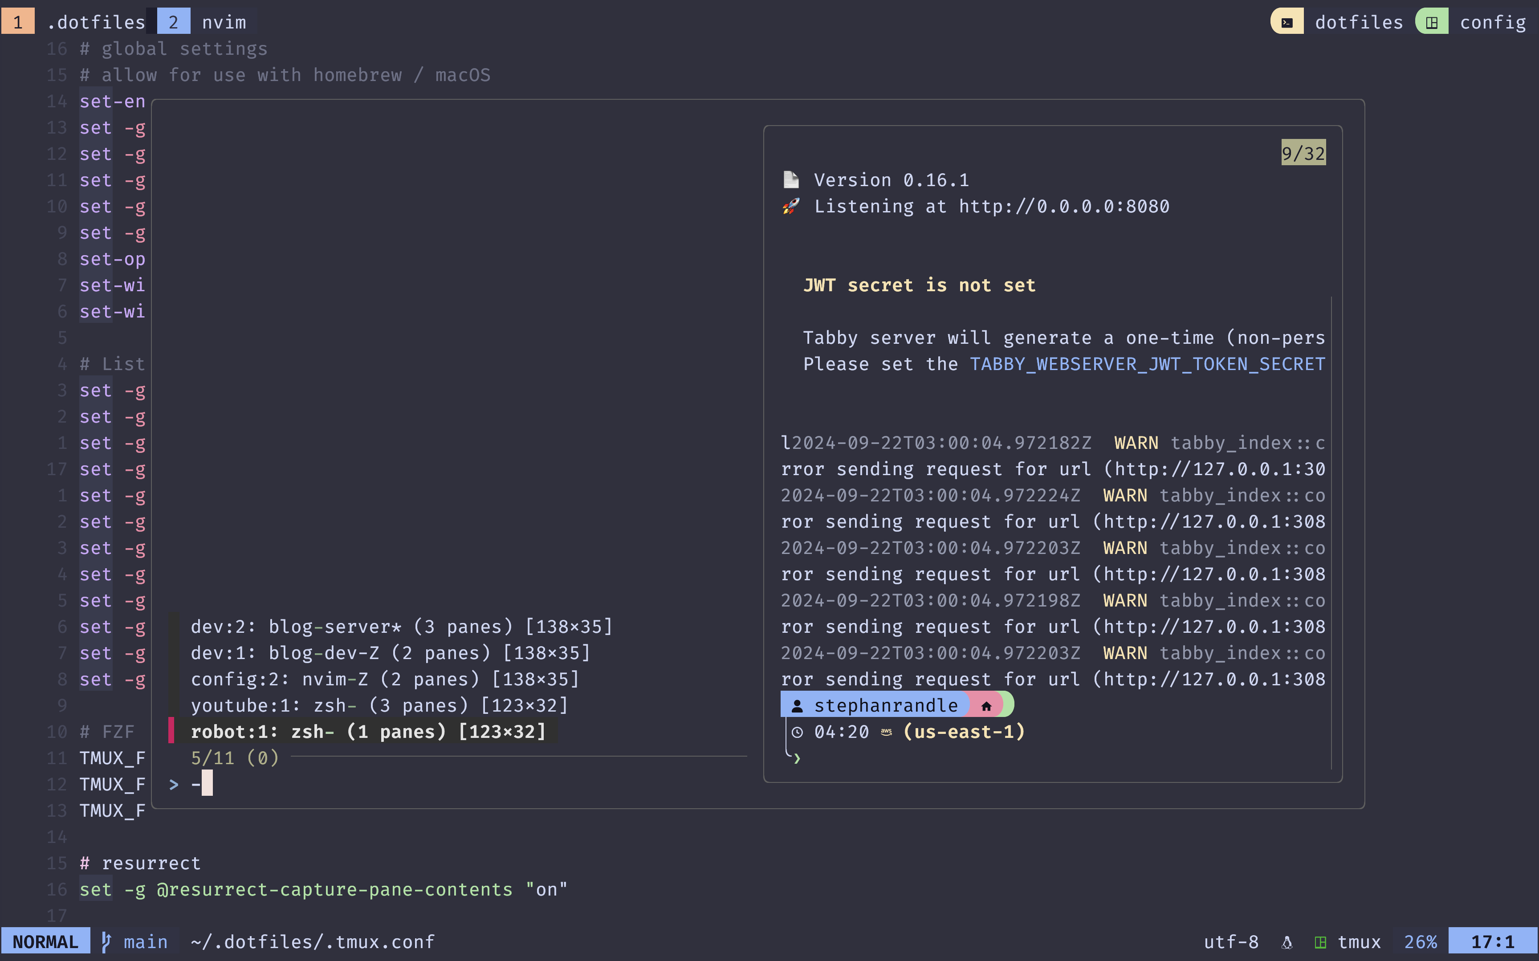Click the TMUX_F line numbered 11

coord(113,758)
